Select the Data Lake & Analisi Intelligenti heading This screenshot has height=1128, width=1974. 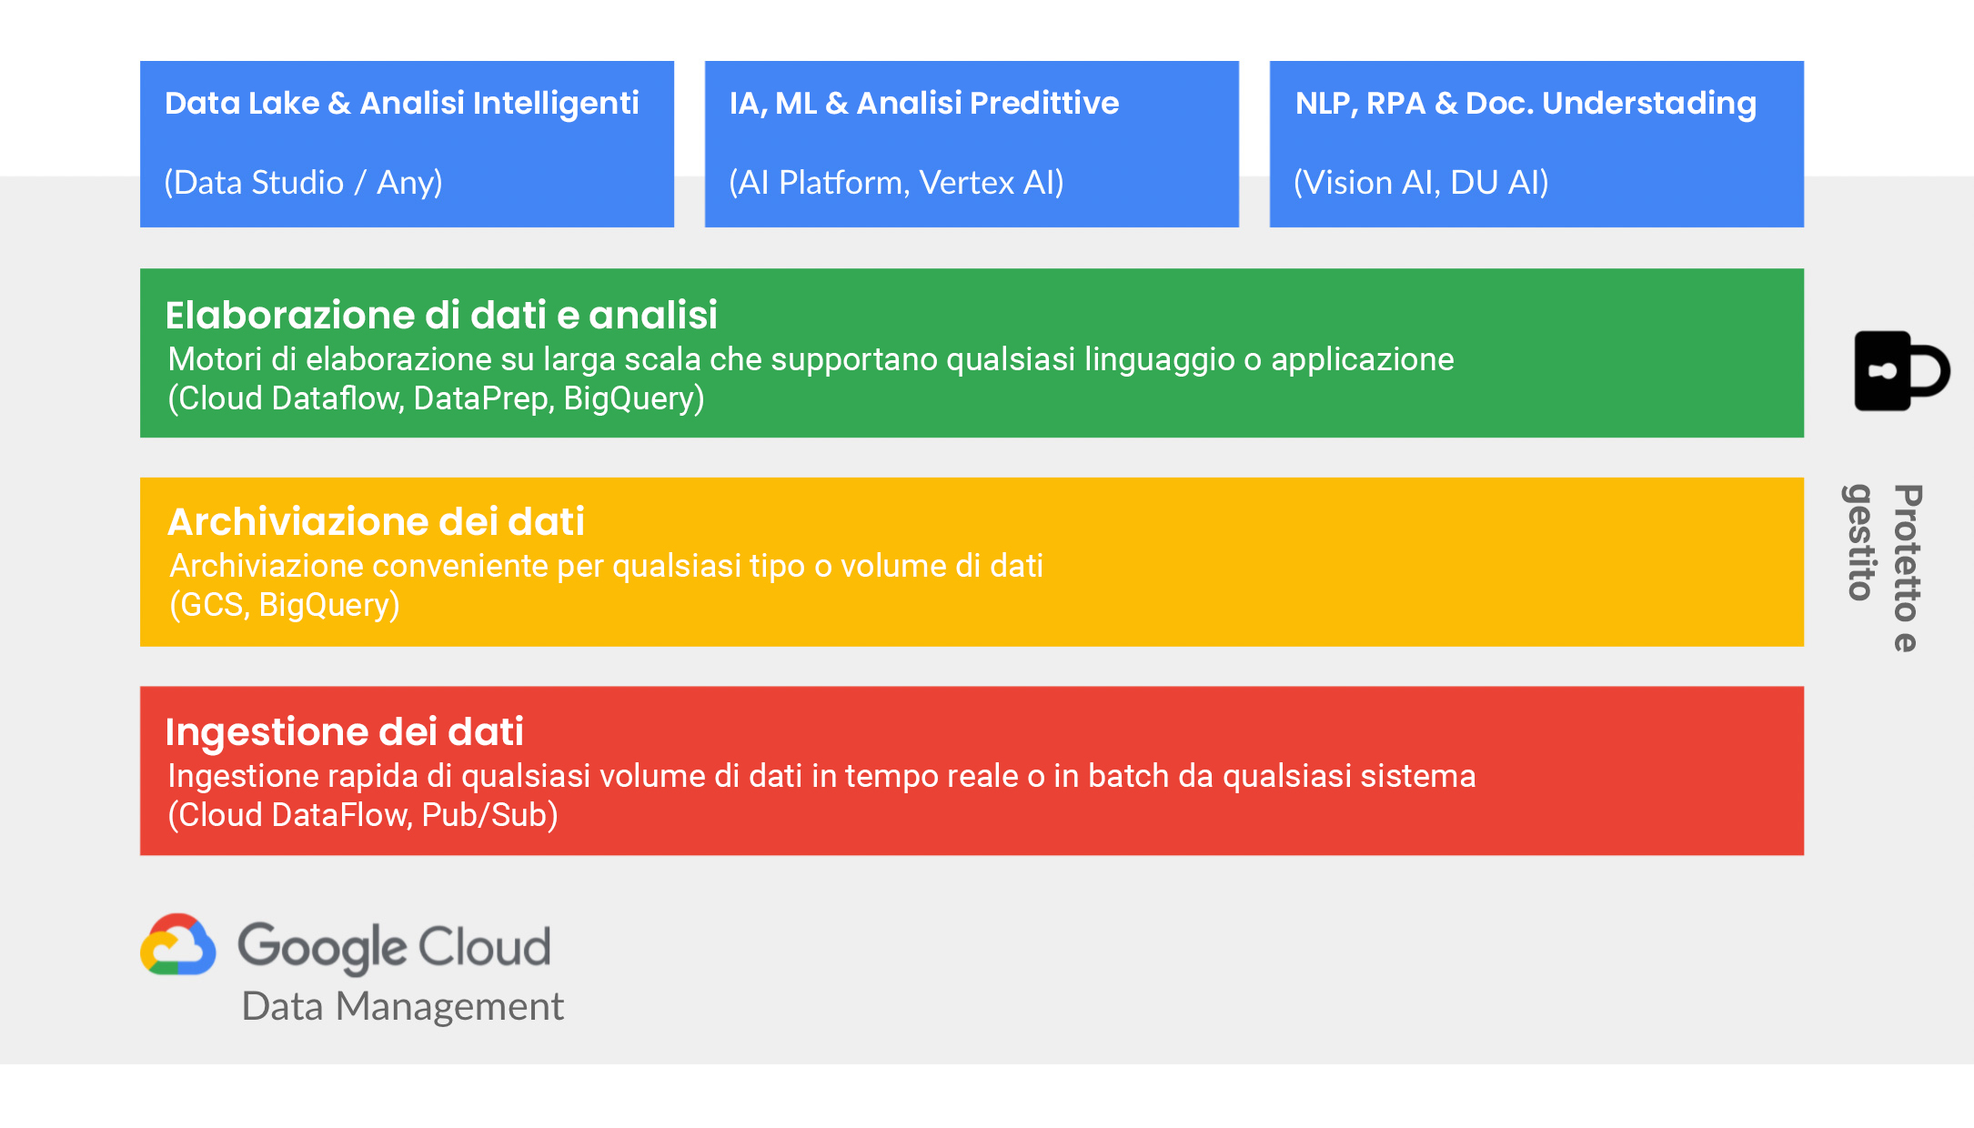click(401, 104)
